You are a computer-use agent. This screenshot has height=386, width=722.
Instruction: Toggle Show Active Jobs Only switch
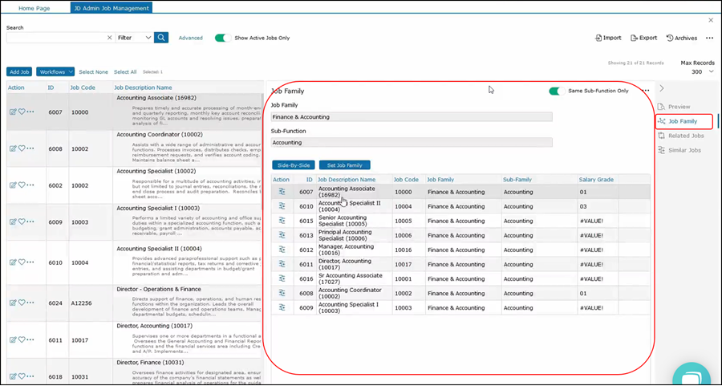click(x=222, y=38)
